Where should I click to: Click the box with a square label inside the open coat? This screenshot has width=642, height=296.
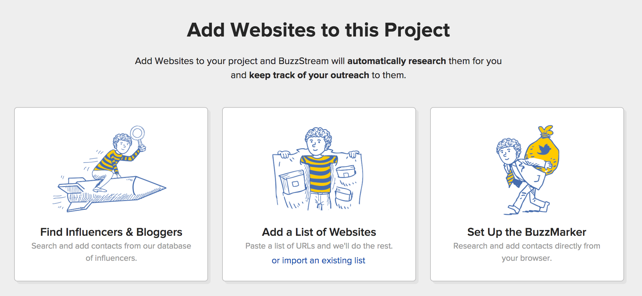point(293,182)
